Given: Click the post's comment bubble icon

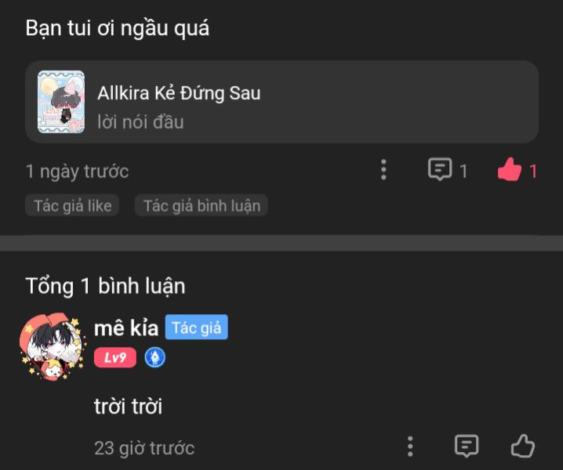Looking at the screenshot, I should pos(440,170).
